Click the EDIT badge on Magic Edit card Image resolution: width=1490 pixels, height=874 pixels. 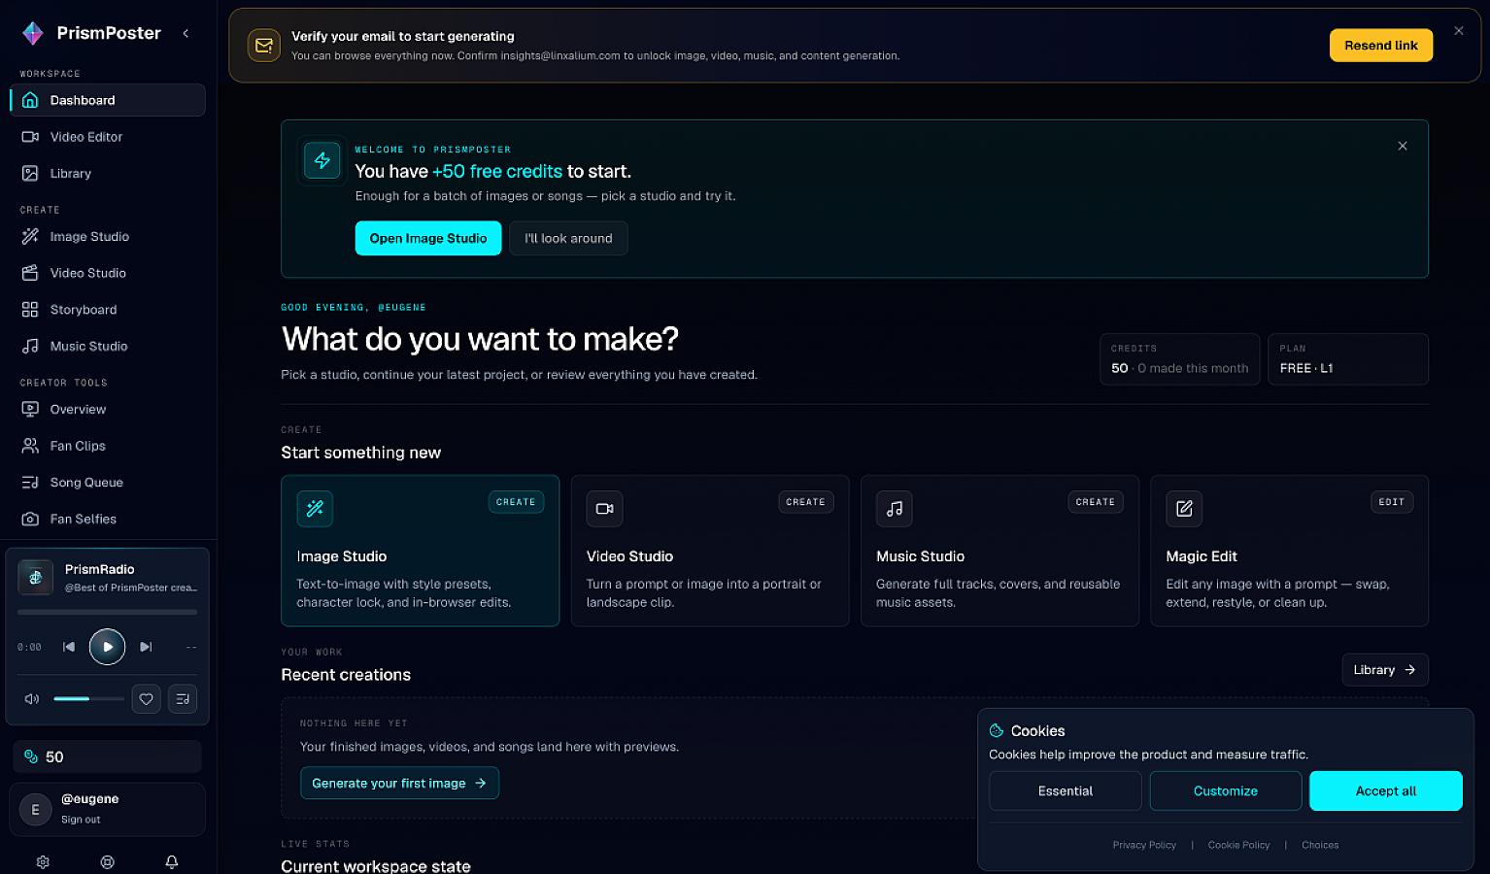tap(1391, 502)
